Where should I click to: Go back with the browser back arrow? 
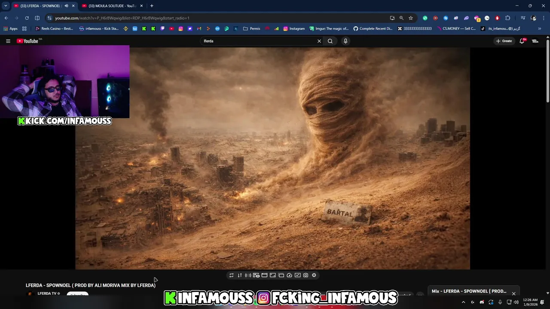[x=6, y=18]
